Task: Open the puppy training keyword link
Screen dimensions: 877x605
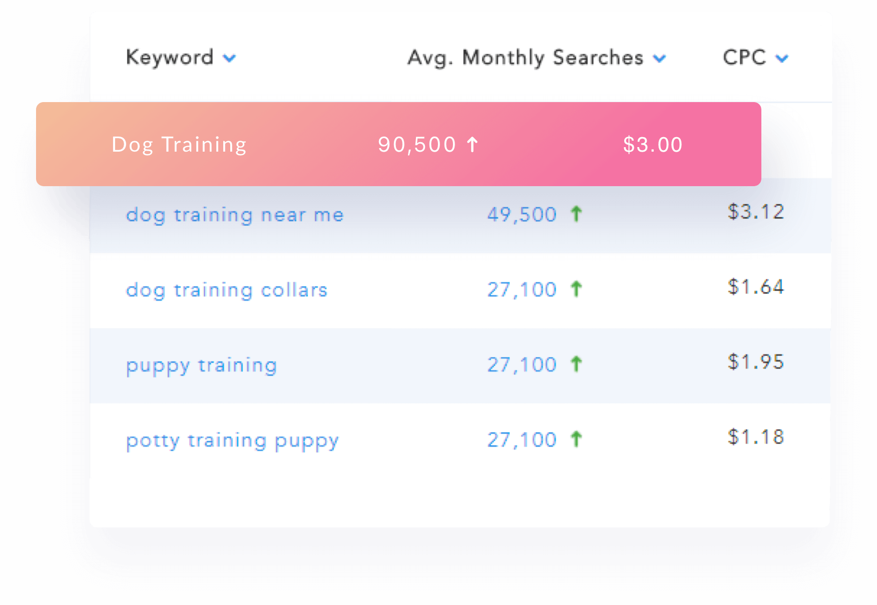Action: pyautogui.click(x=201, y=366)
